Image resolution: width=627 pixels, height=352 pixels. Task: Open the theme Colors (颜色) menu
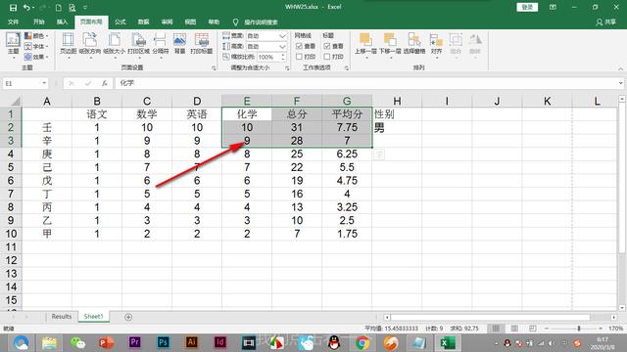click(36, 36)
